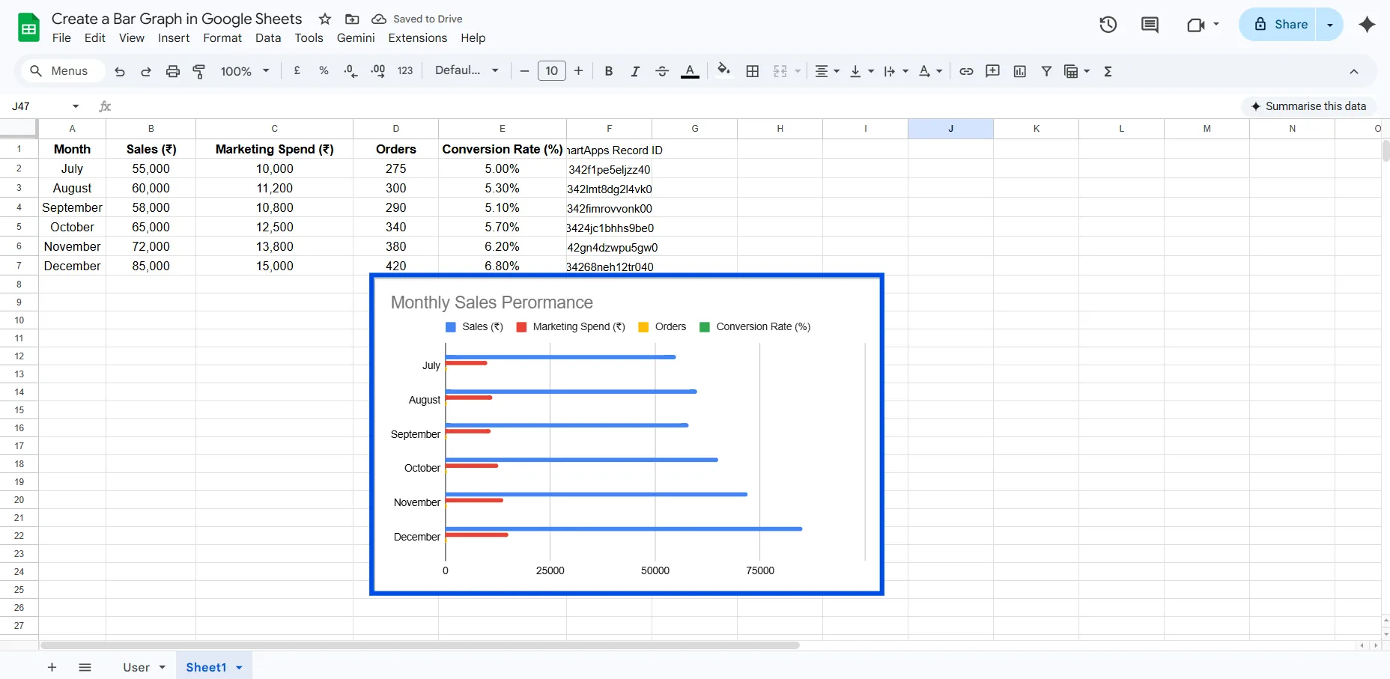This screenshot has height=679, width=1390.
Task: Toggle strikethrough formatting
Action: click(662, 71)
